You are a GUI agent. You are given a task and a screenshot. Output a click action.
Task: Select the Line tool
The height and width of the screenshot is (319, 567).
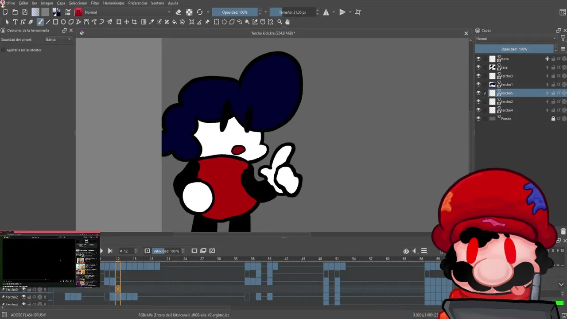48,22
